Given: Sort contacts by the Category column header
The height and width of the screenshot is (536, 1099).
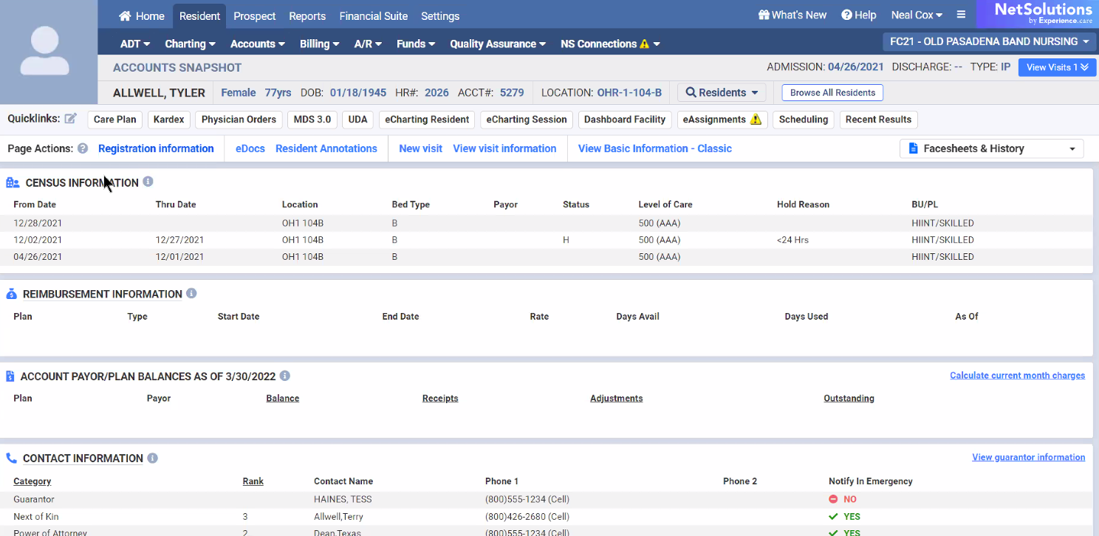Looking at the screenshot, I should [32, 481].
